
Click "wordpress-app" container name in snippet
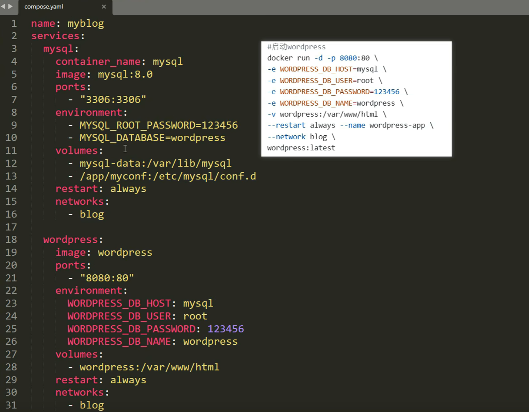pyautogui.click(x=397, y=125)
